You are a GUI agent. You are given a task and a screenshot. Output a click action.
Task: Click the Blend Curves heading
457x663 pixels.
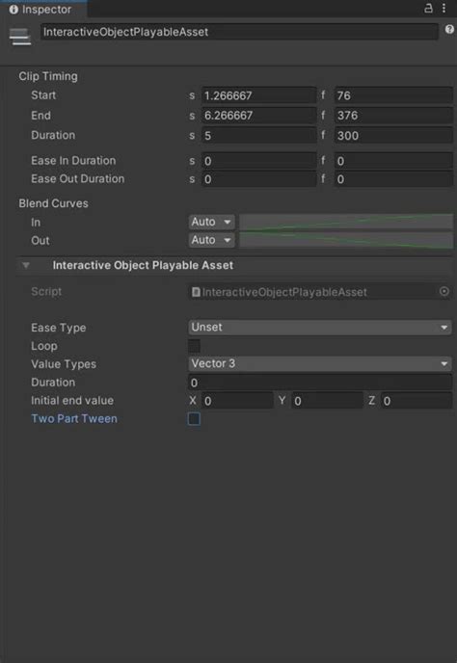pos(53,203)
